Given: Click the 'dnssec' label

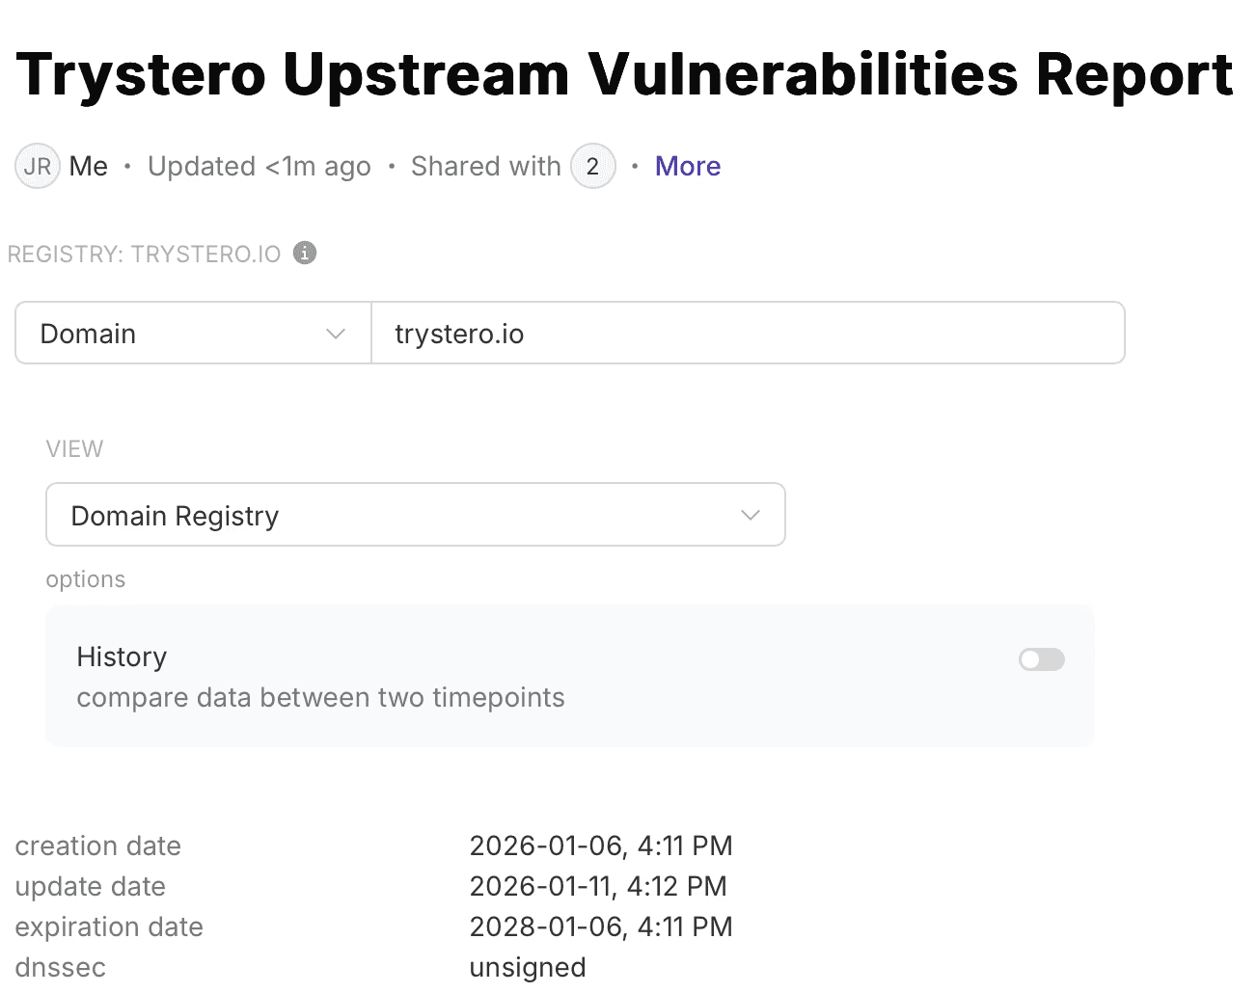Looking at the screenshot, I should [61, 967].
